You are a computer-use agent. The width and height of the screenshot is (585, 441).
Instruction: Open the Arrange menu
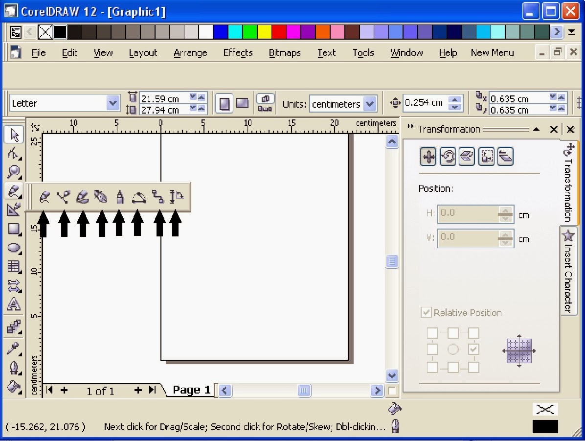click(x=190, y=53)
